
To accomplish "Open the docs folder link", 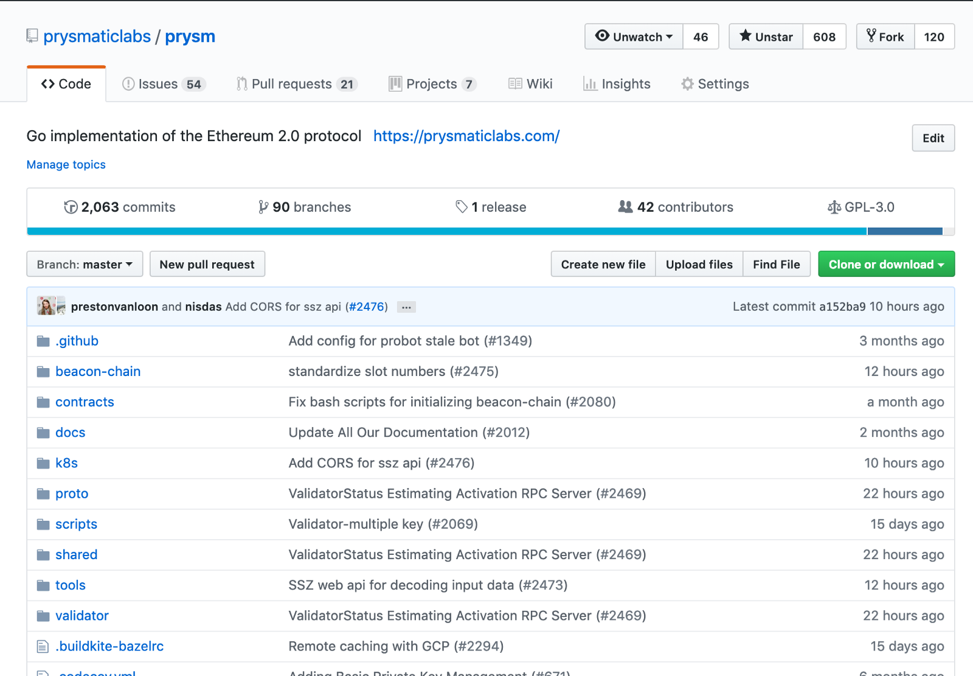I will 71,433.
